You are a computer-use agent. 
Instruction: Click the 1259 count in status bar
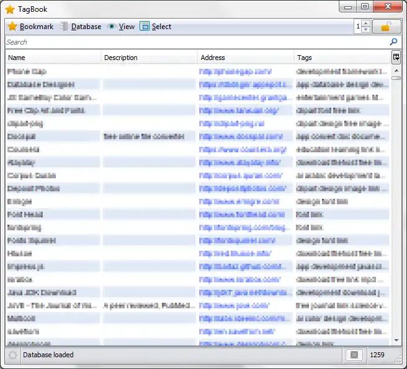tap(377, 355)
